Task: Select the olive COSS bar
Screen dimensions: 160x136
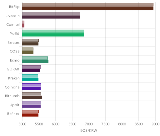Action: [28, 53]
